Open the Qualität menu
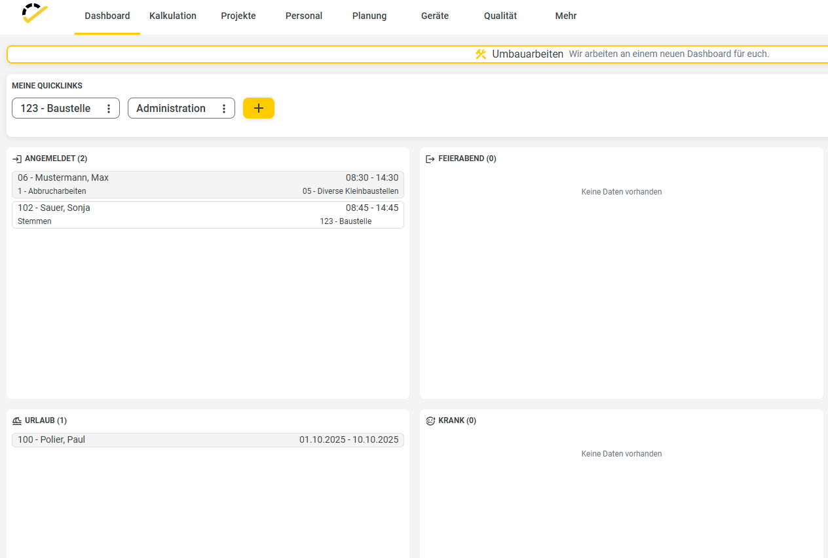 click(x=500, y=16)
